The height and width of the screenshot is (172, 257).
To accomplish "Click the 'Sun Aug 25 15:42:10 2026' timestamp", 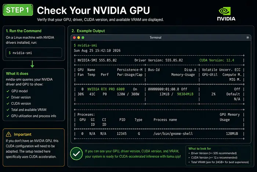I will (97, 50).
